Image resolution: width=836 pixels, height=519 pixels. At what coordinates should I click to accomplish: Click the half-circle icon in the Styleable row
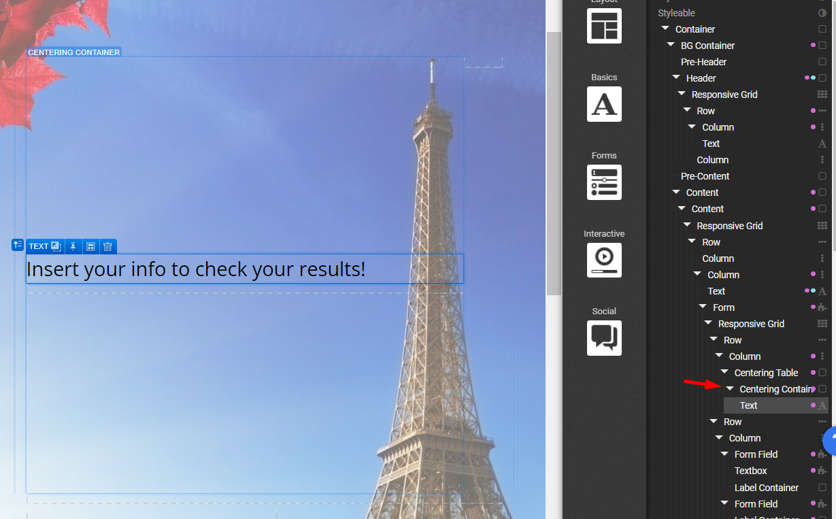tap(822, 13)
